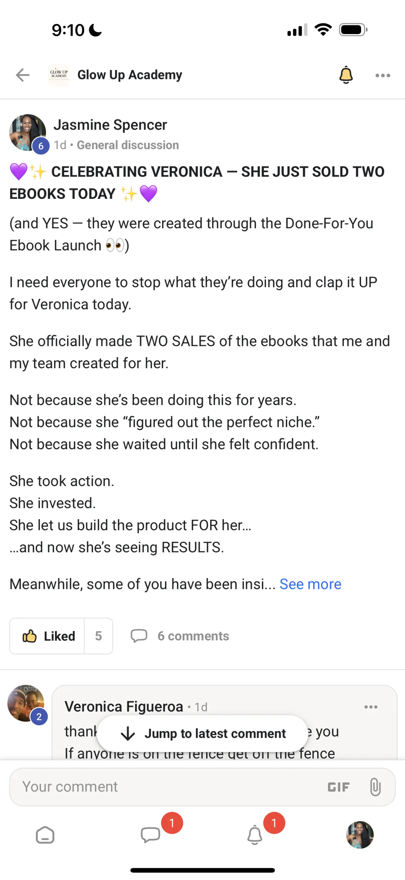Toggle the Liked button
405x880 pixels.
click(x=48, y=636)
